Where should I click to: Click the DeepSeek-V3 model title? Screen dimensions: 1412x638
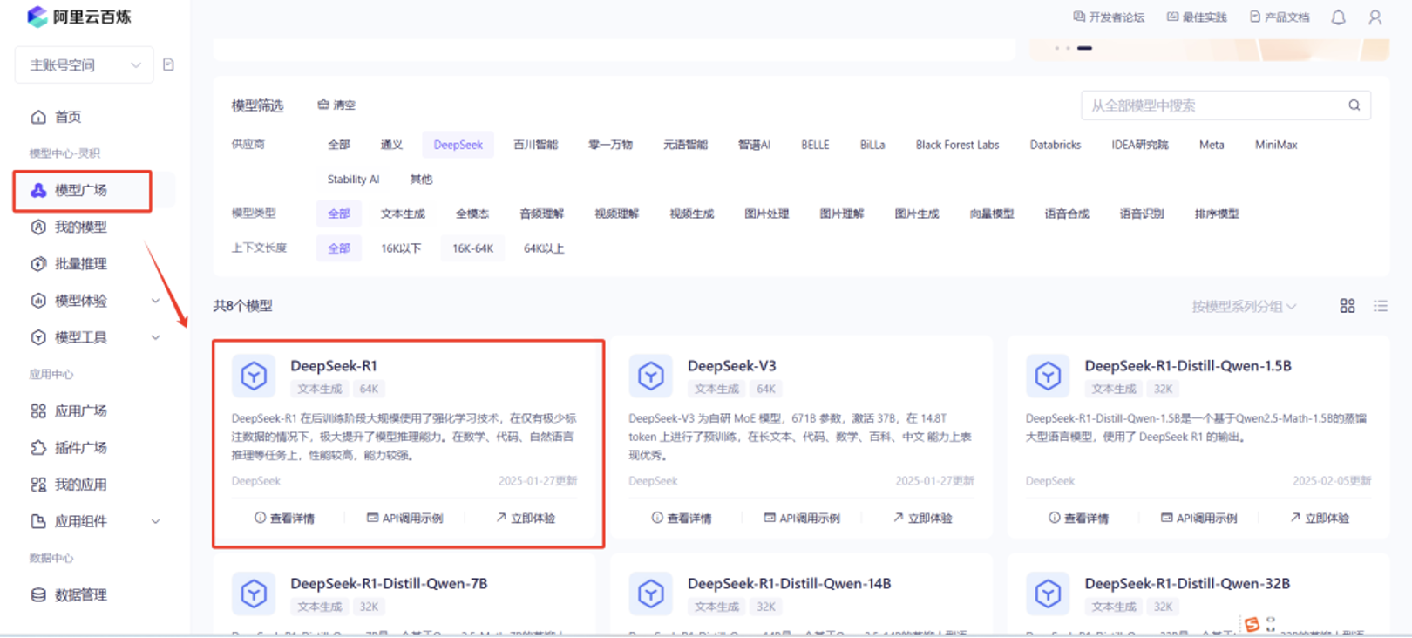click(x=732, y=366)
